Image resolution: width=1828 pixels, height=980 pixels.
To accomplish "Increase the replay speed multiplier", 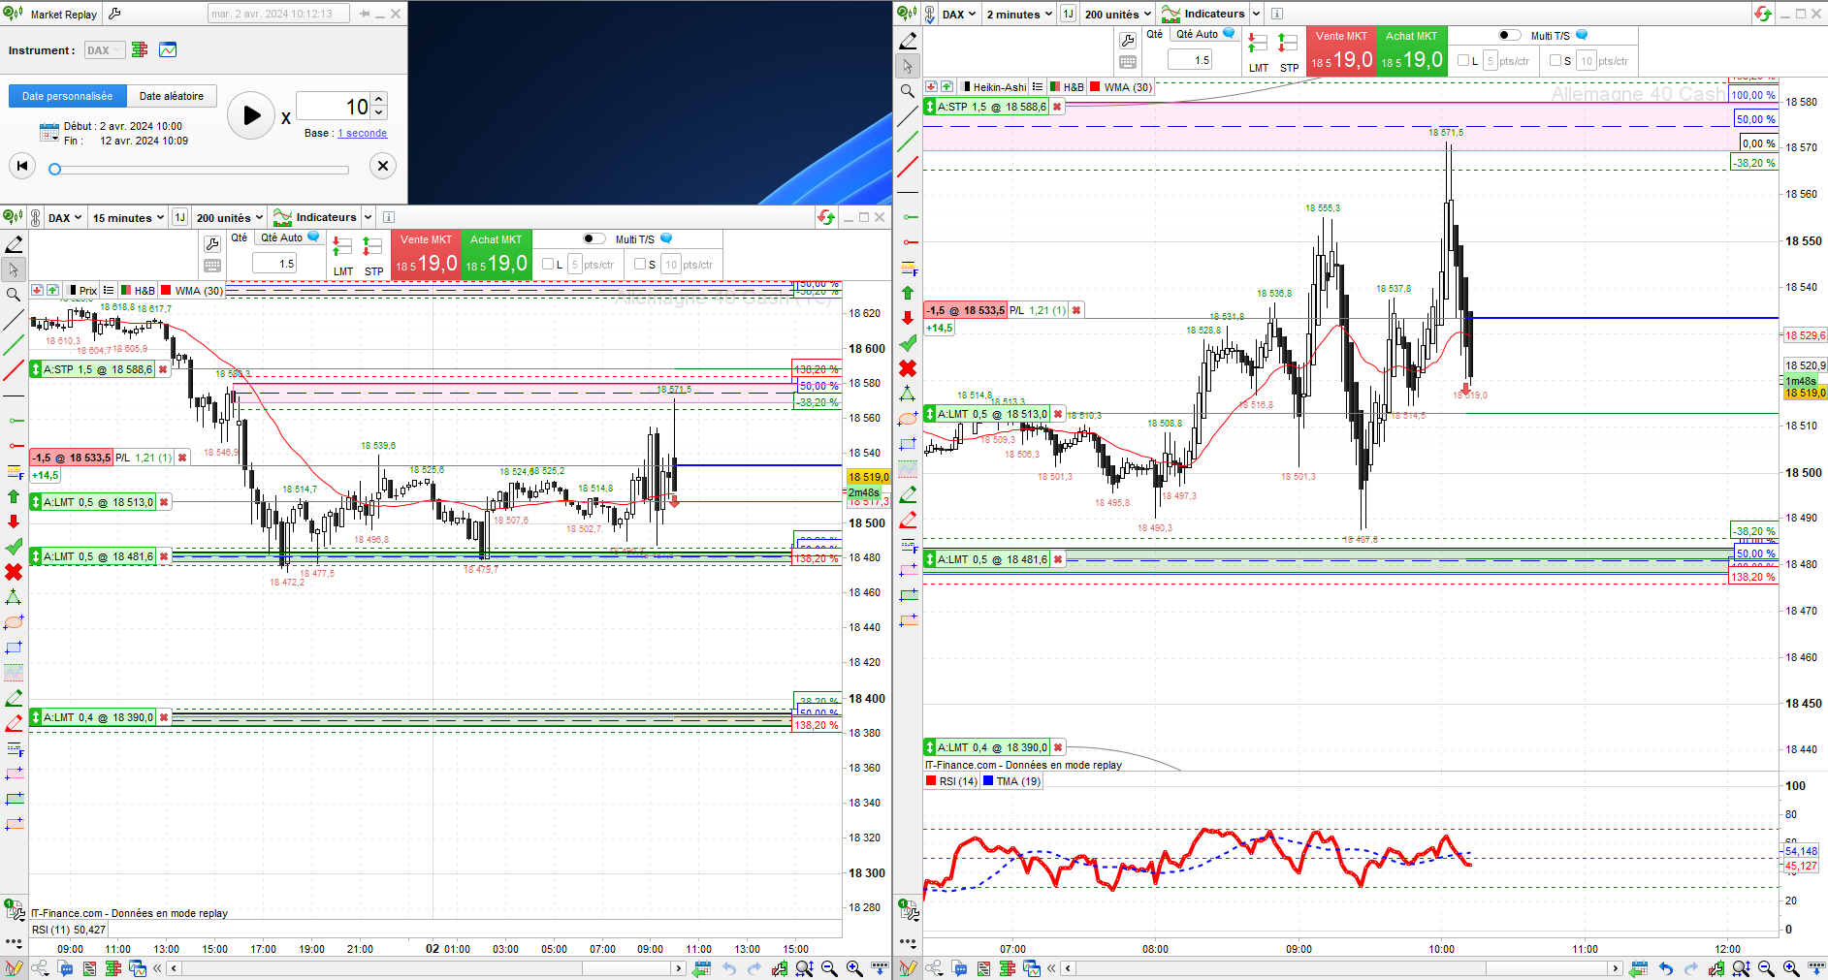I will pos(379,100).
